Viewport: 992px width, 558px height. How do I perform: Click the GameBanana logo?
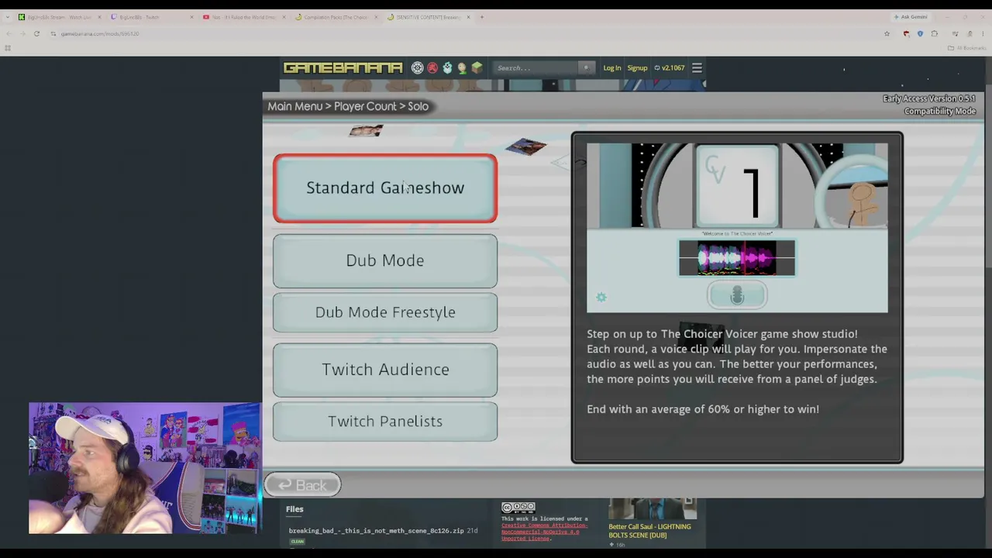coord(343,68)
